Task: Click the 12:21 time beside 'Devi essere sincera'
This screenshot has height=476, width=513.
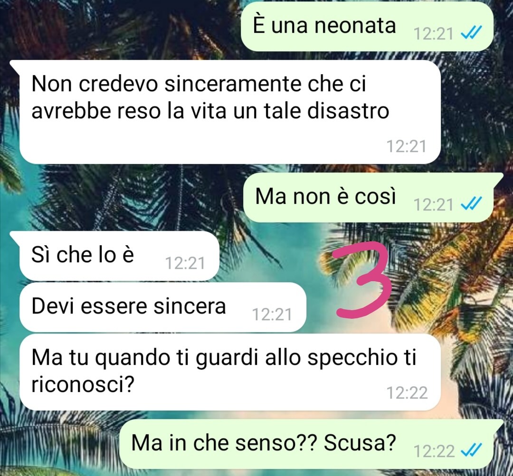Action: 272,314
